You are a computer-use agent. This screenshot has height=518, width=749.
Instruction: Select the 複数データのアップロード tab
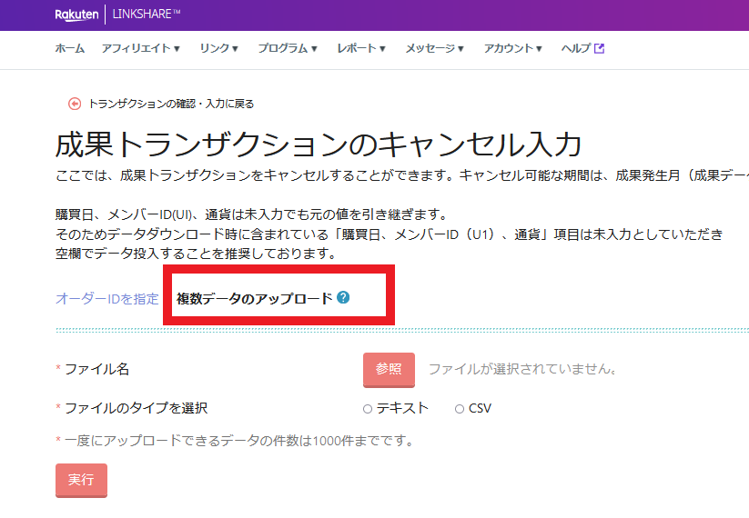tap(254, 298)
